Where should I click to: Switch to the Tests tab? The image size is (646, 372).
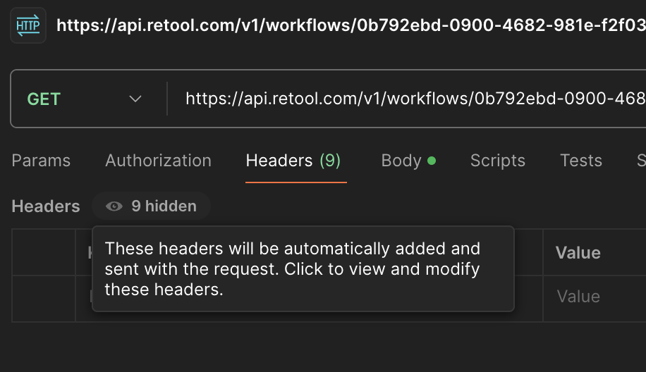pos(581,161)
